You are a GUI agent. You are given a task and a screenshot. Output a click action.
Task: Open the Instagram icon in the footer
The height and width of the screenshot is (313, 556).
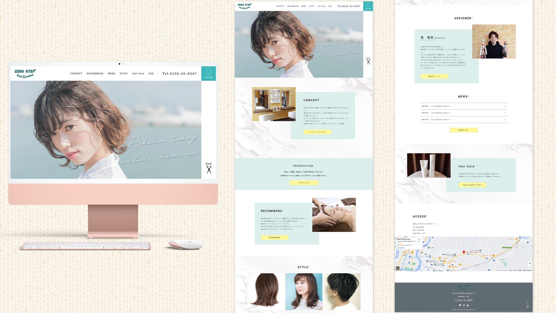coord(464,305)
